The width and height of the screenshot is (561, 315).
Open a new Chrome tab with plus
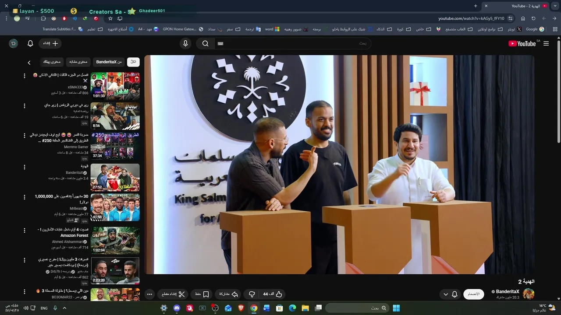click(476, 6)
